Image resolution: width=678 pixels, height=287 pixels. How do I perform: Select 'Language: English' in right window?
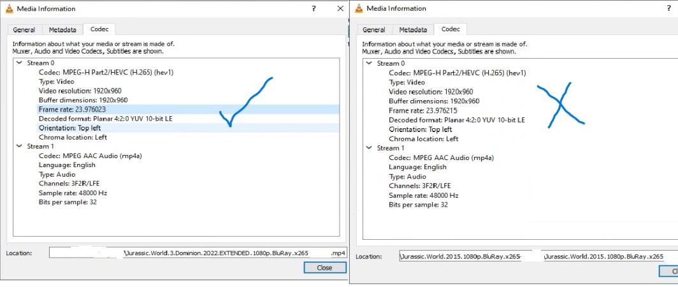tap(418, 167)
